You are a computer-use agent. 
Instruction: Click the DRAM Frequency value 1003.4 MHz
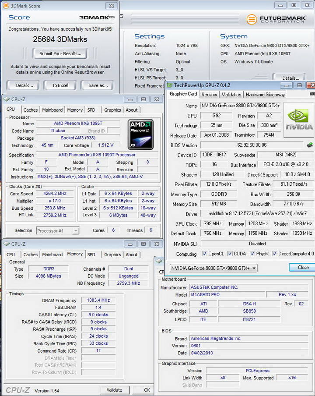(x=98, y=300)
